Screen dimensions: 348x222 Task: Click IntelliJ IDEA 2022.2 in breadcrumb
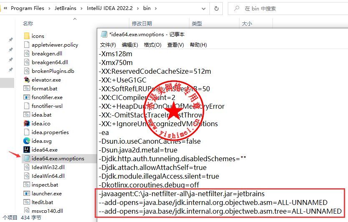click(110, 8)
